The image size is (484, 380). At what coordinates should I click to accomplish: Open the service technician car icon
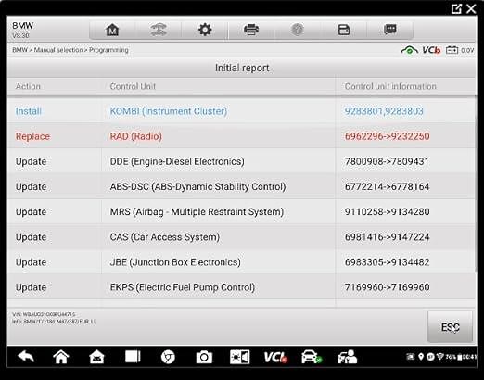pos(348,357)
